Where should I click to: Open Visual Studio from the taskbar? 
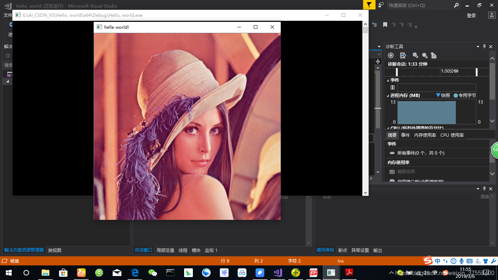(x=278, y=272)
